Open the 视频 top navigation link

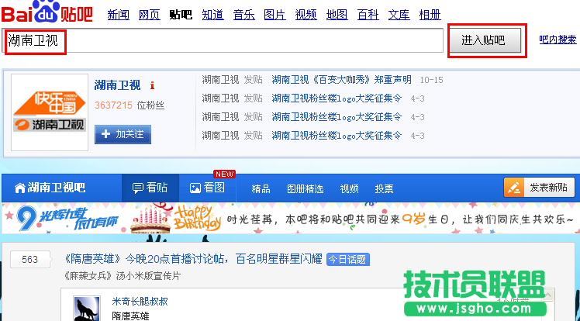pos(306,15)
